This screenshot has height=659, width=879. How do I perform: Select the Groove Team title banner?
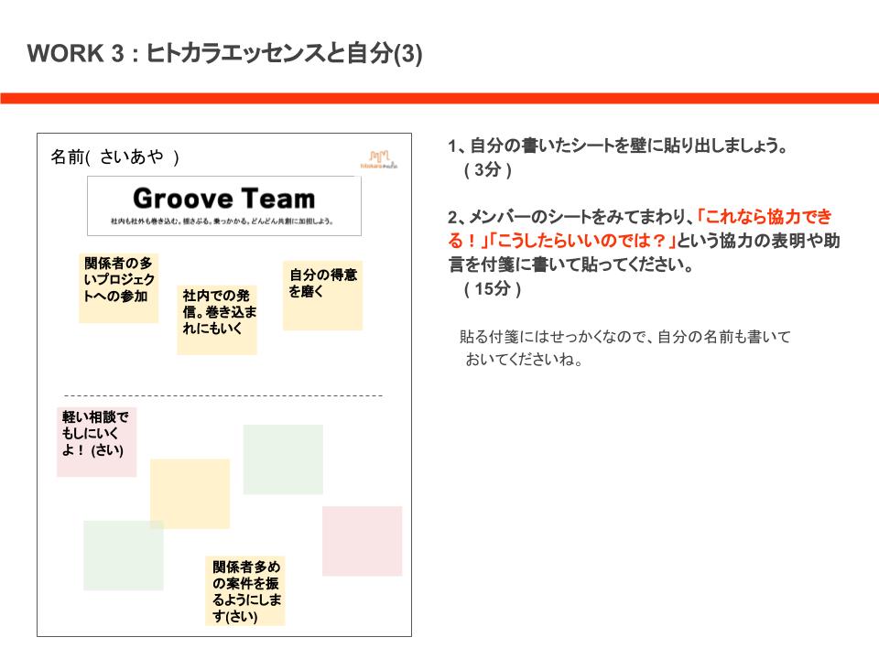tap(224, 206)
